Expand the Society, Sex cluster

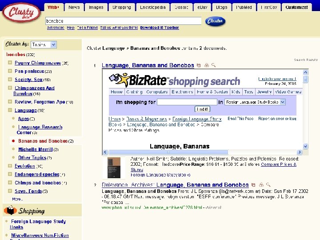[10, 79]
